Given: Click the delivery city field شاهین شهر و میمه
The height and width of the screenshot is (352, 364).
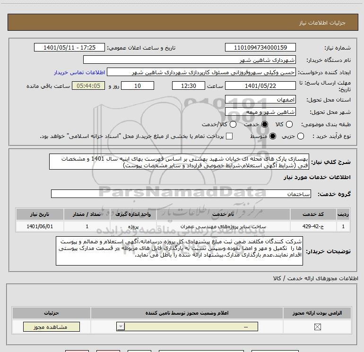Looking at the screenshot, I should point(260,112).
